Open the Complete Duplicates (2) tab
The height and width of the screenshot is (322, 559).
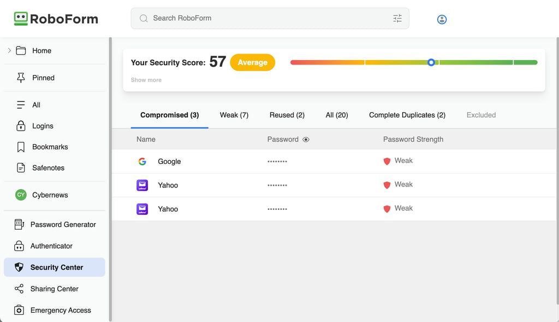pos(407,115)
